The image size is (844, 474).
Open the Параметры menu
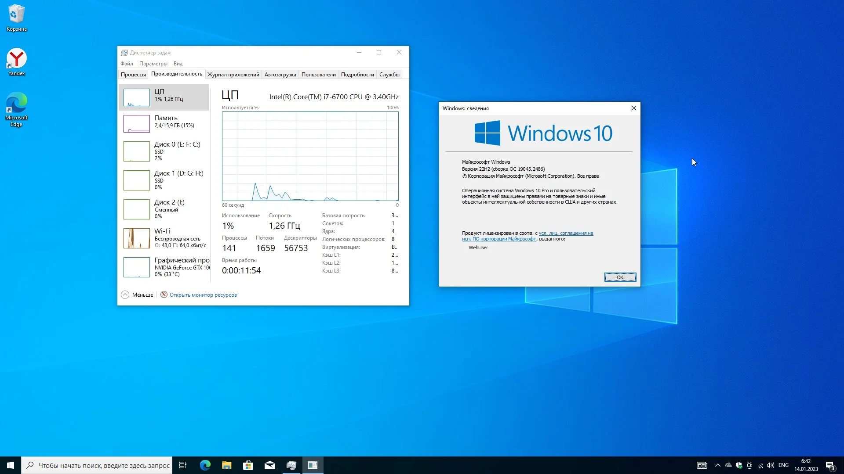click(x=153, y=64)
